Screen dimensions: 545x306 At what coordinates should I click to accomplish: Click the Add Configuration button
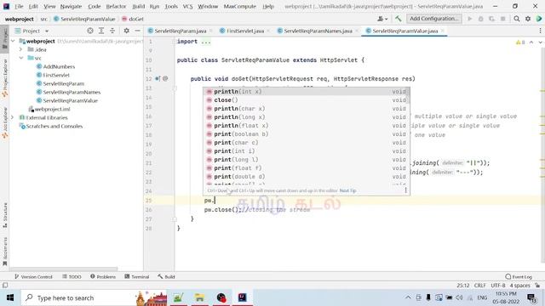433,19
